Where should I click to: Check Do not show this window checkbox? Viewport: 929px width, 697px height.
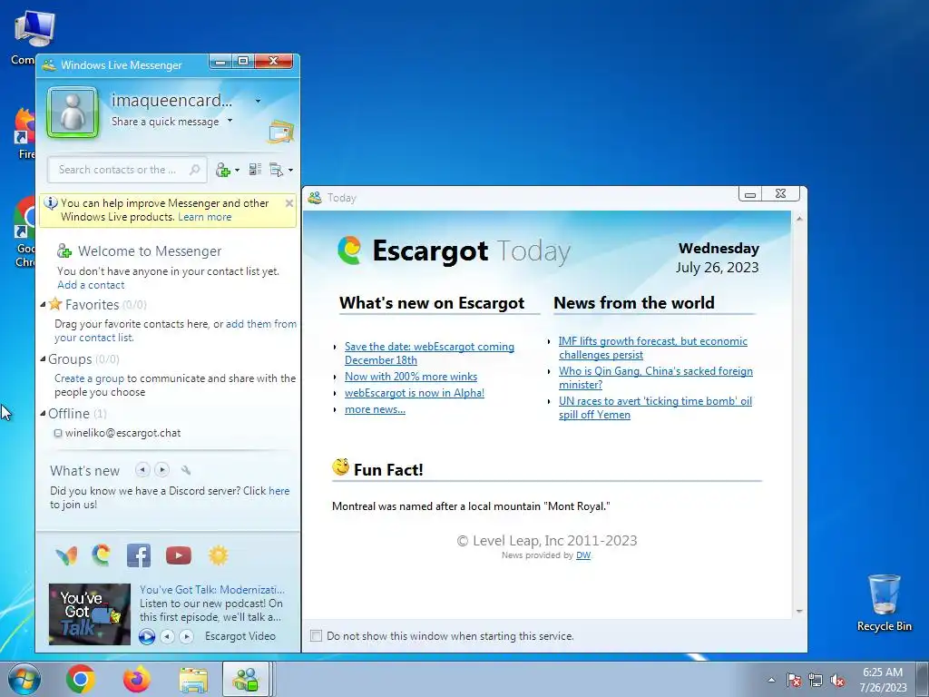(317, 636)
